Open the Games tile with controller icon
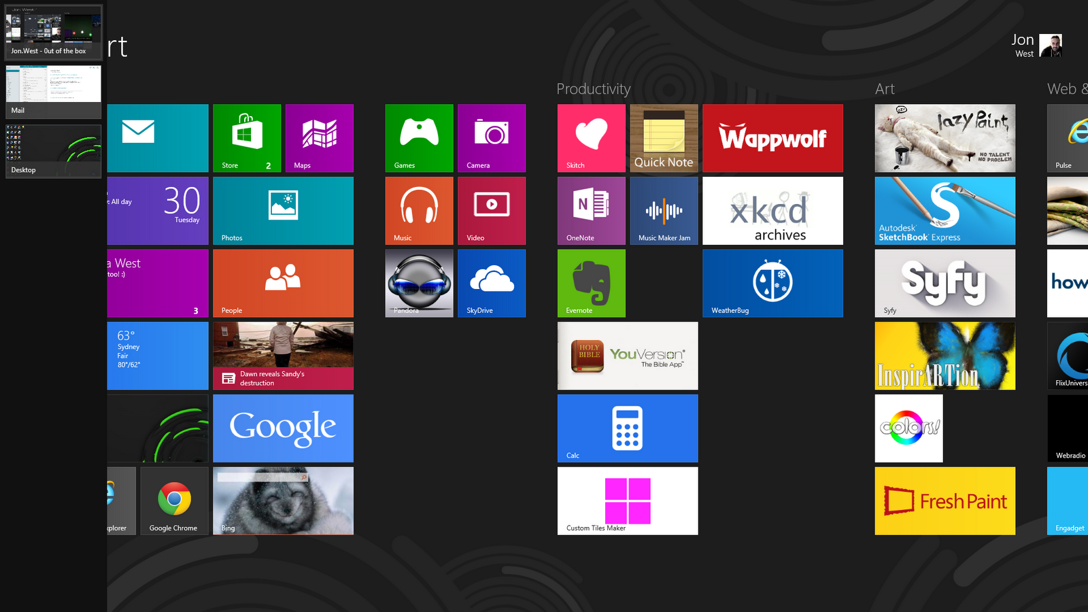1088x612 pixels. pos(419,138)
